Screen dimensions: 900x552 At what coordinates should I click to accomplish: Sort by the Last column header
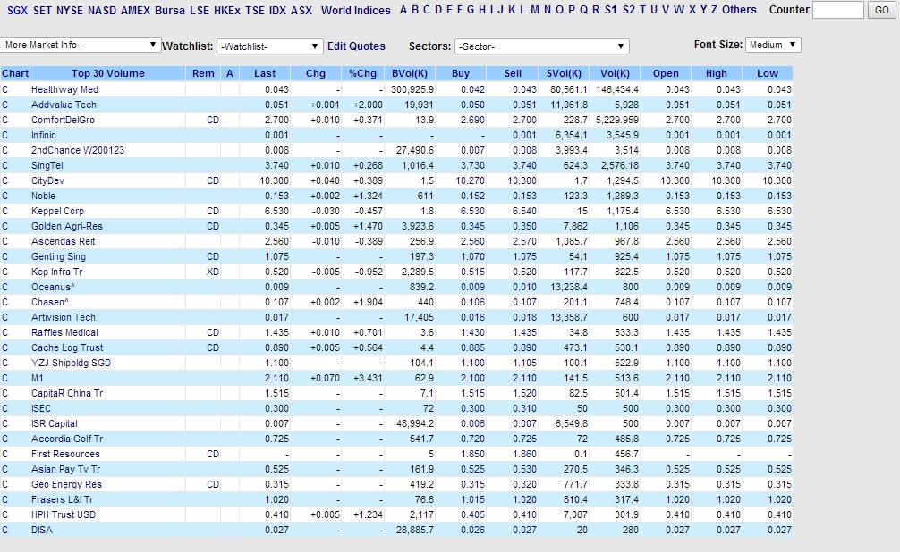(265, 73)
